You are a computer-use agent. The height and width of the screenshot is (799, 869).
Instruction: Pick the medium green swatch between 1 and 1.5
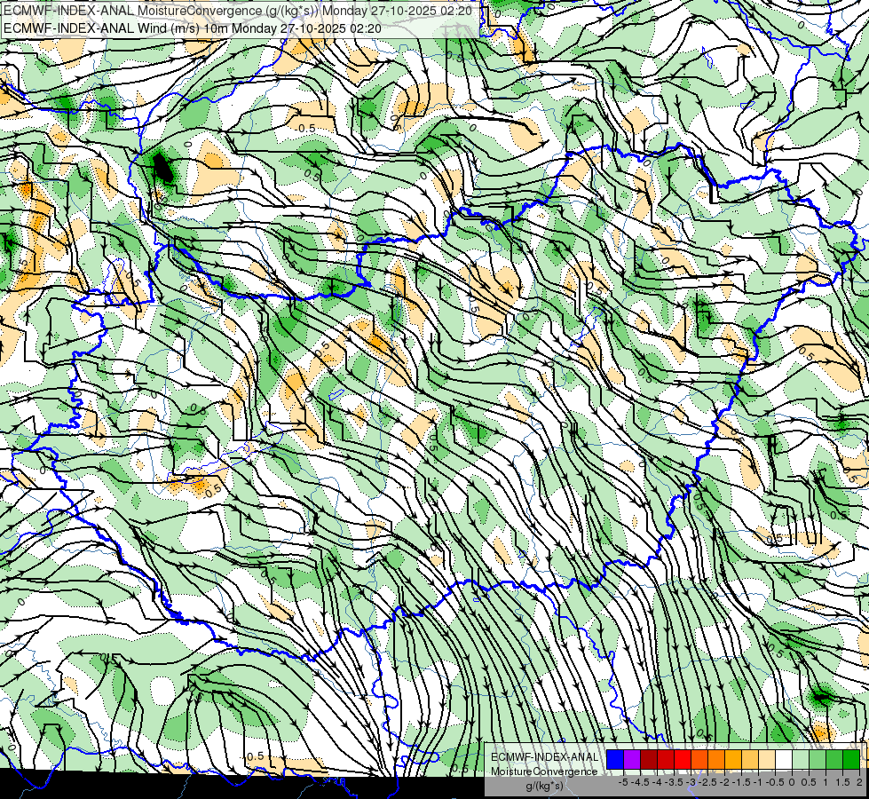point(834,759)
